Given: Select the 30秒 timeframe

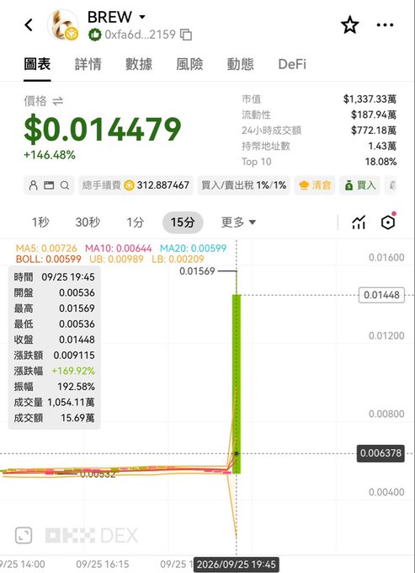Looking at the screenshot, I should click(88, 222).
